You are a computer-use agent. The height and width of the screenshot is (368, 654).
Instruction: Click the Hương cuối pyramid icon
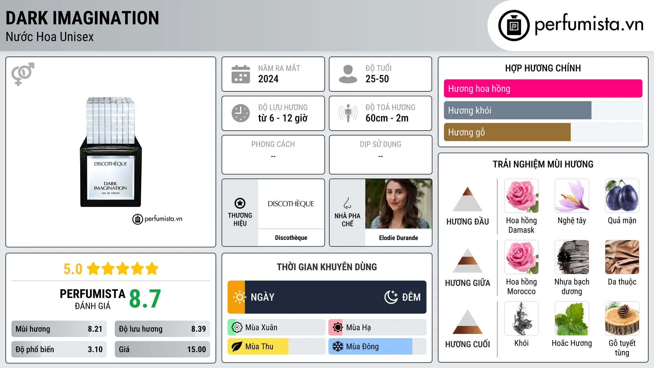468,322
